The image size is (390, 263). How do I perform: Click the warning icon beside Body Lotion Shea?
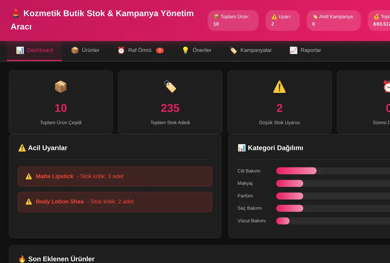pos(29,202)
